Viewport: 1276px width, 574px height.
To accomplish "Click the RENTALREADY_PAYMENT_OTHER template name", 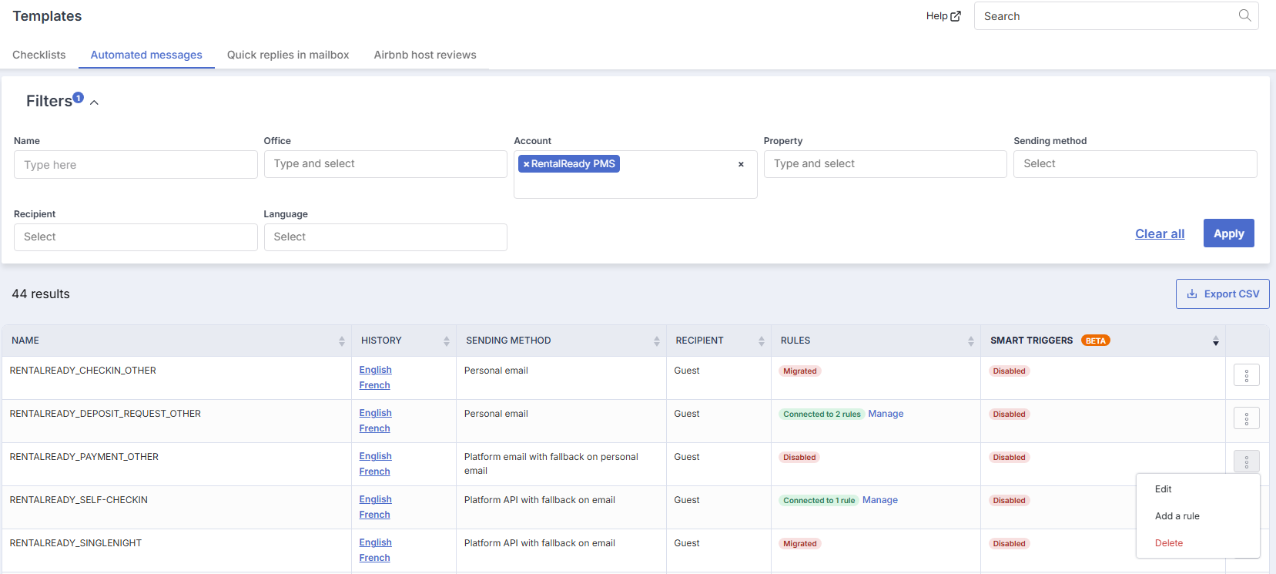I will tap(84, 457).
